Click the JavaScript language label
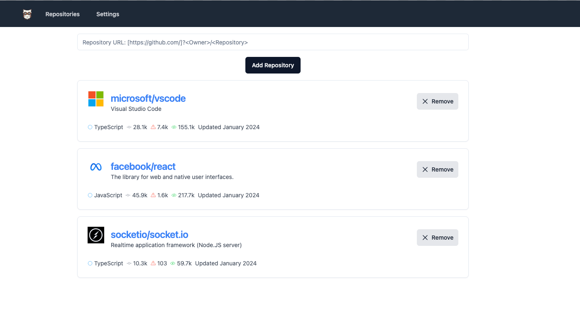The height and width of the screenshot is (331, 580). coord(108,195)
